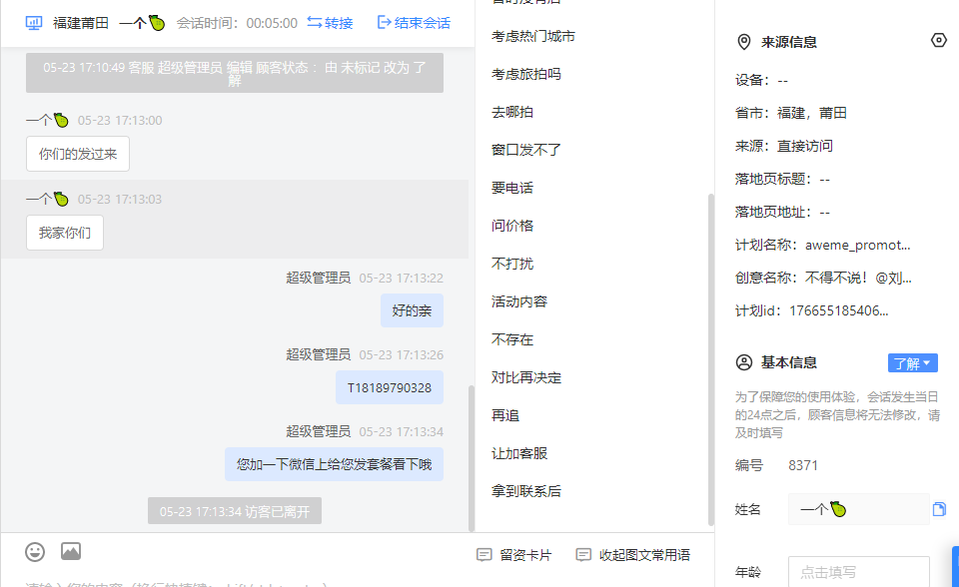This screenshot has height=587, width=959.
Task: Select quick phrase 考虑热门城市
Action: [x=533, y=36]
